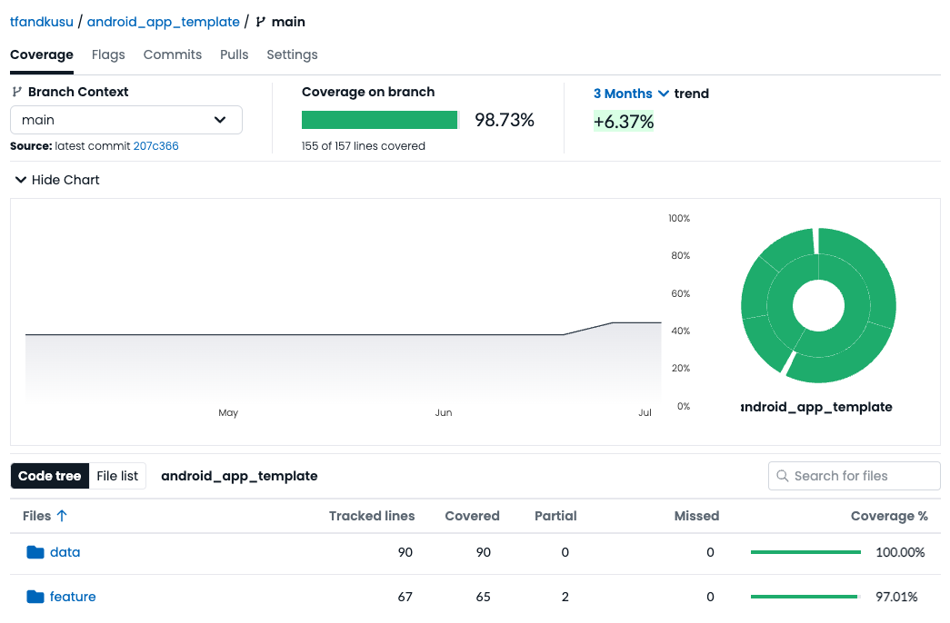Sort by Missed column header
Screen dimensions: 950x623
[696, 516]
